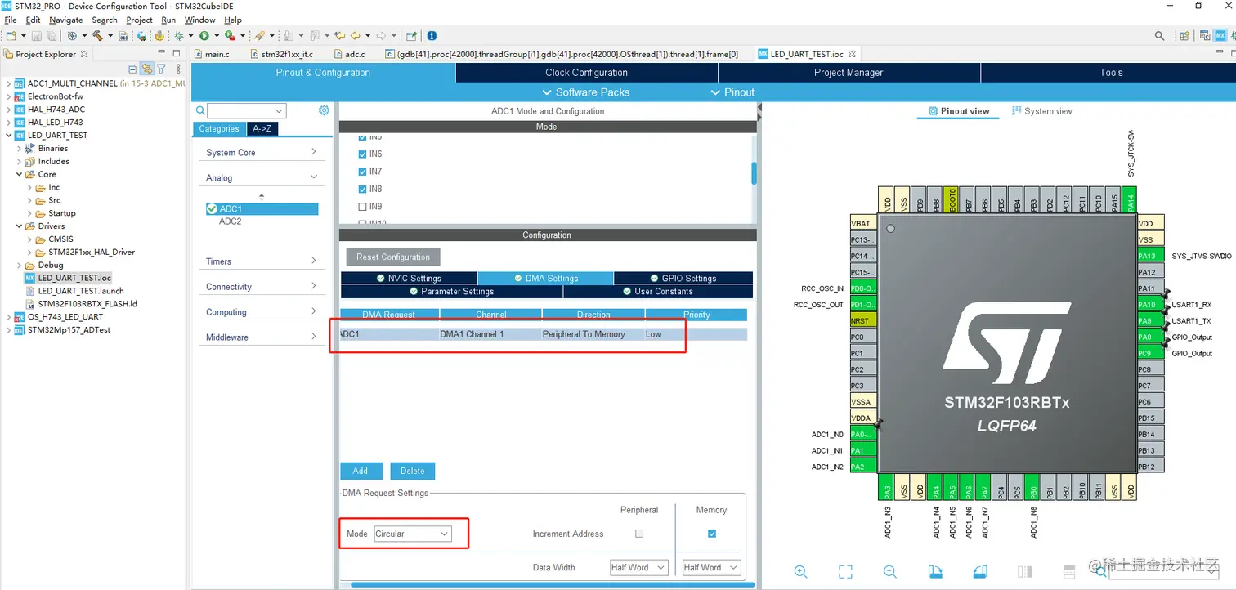
Task: Start the Debug bug icon in toolbar
Action: click(178, 36)
